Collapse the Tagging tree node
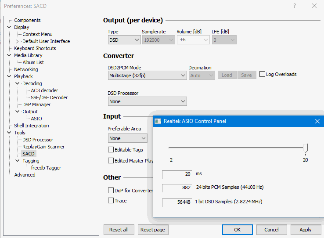Screen dimensions: 324x238 (18, 161)
